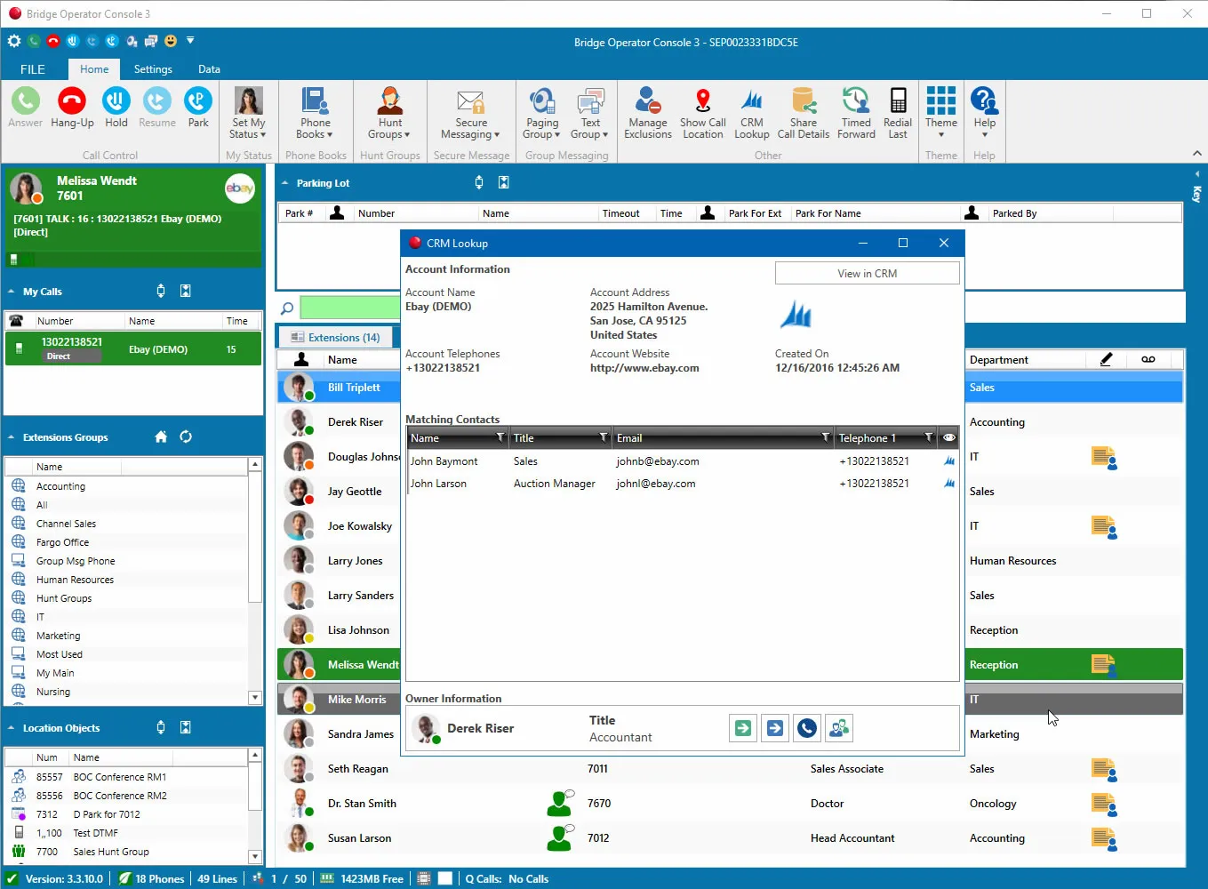Toggle column visibility with the eye icon
Screen dimensions: 1208x889
click(948, 437)
